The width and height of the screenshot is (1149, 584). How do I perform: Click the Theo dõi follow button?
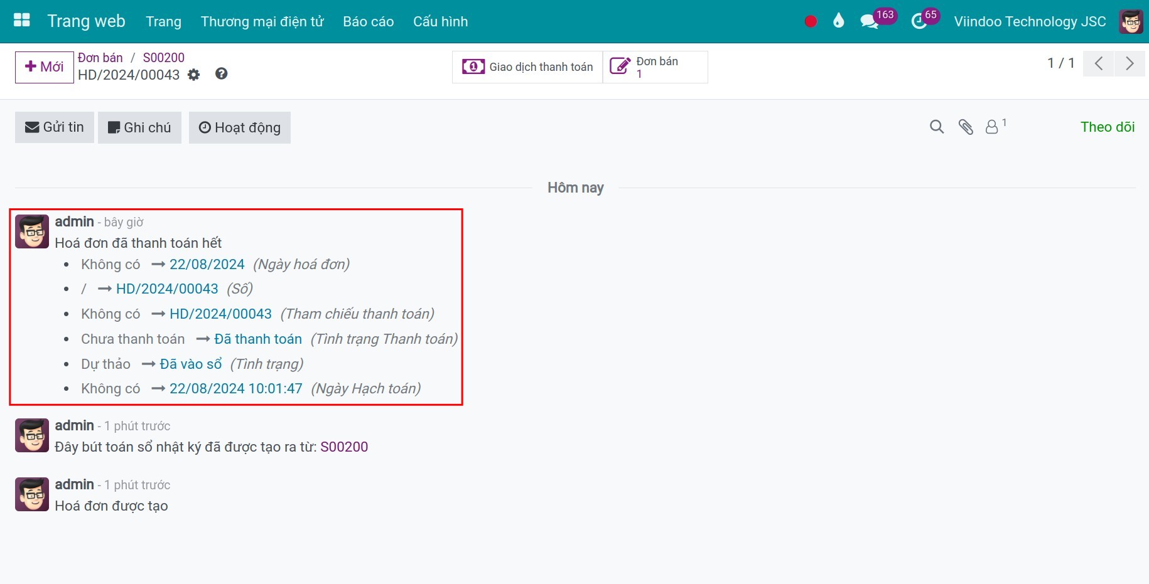pos(1108,127)
